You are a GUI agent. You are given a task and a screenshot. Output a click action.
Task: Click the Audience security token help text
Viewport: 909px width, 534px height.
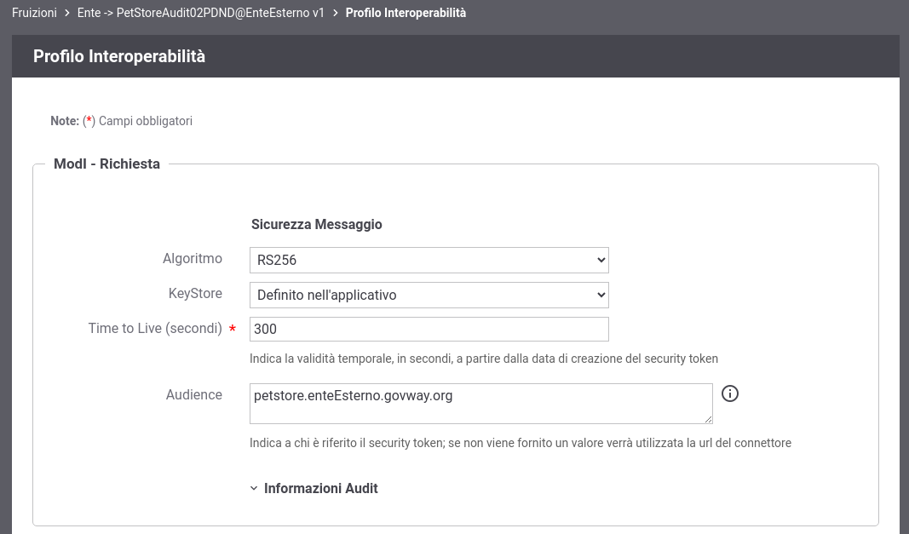point(521,443)
